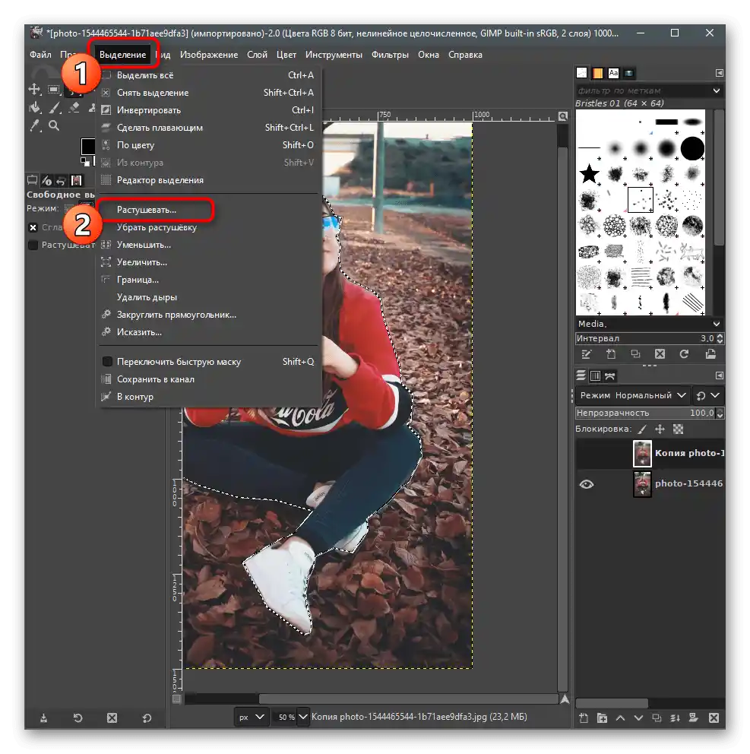750x754 pixels.
Task: Toggle the Сглаживание checkbox
Action: pyautogui.click(x=33, y=227)
